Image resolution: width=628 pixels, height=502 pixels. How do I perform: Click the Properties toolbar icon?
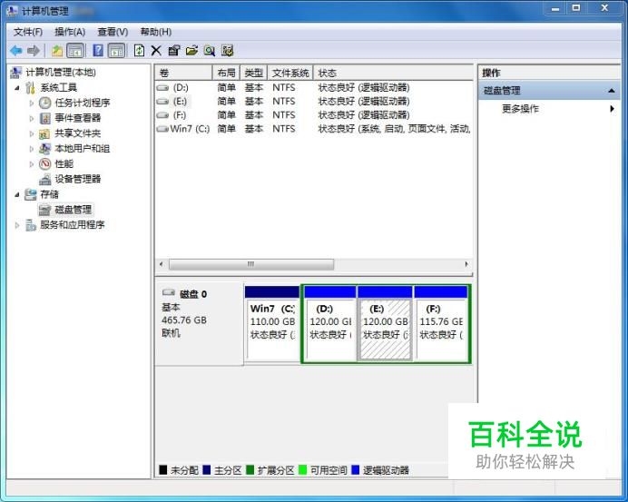click(x=174, y=51)
